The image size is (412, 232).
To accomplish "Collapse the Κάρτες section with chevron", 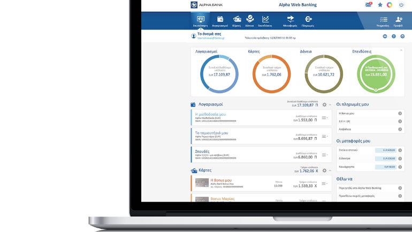I will (330, 170).
